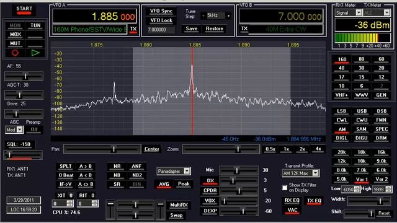Click the Mic gain slider

[x=239, y=170]
